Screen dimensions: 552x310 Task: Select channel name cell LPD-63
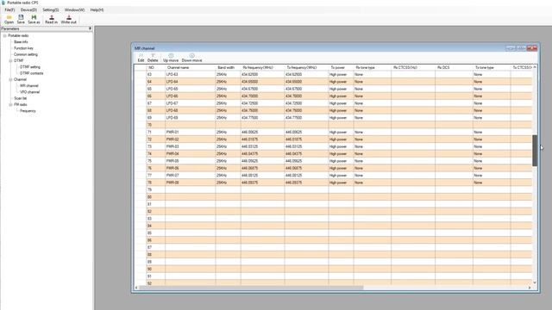coord(190,75)
